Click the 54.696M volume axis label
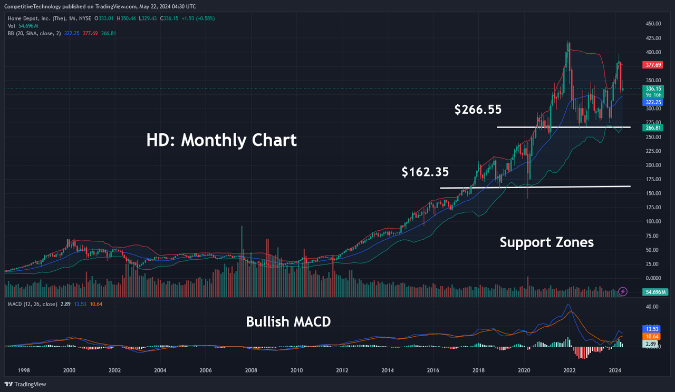Viewport: 675px width, 392px height. (x=655, y=292)
